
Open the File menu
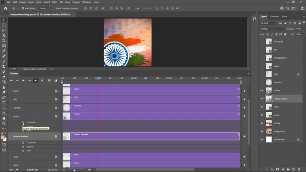[x=9, y=2]
